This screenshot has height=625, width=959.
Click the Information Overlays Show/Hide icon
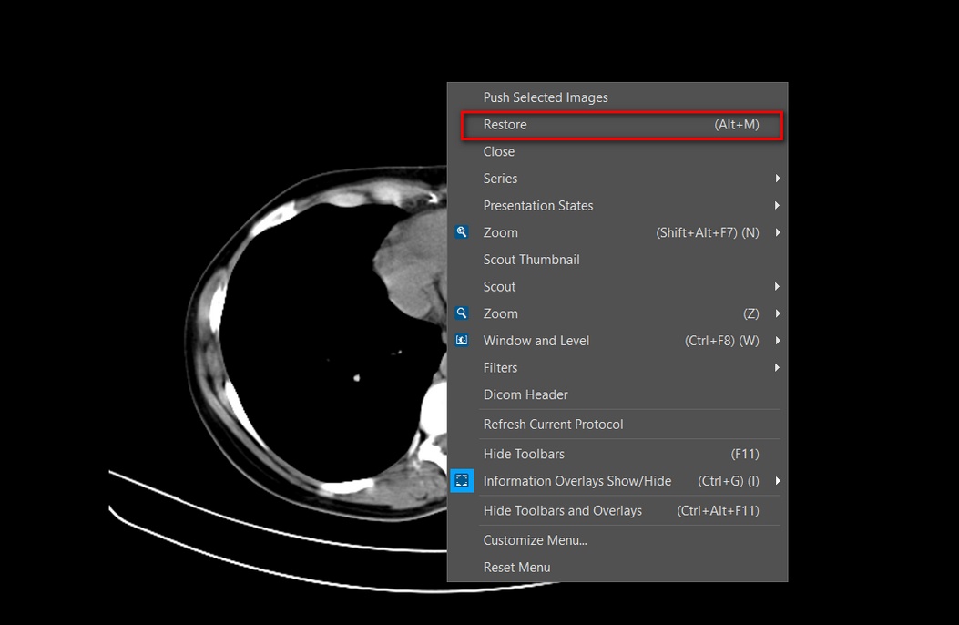click(462, 481)
